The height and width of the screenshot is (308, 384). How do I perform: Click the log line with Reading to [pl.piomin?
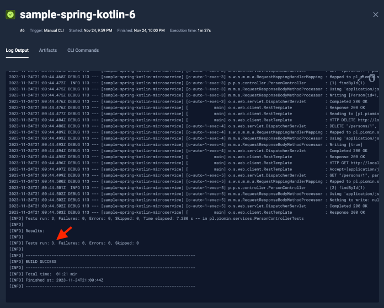point(194,114)
